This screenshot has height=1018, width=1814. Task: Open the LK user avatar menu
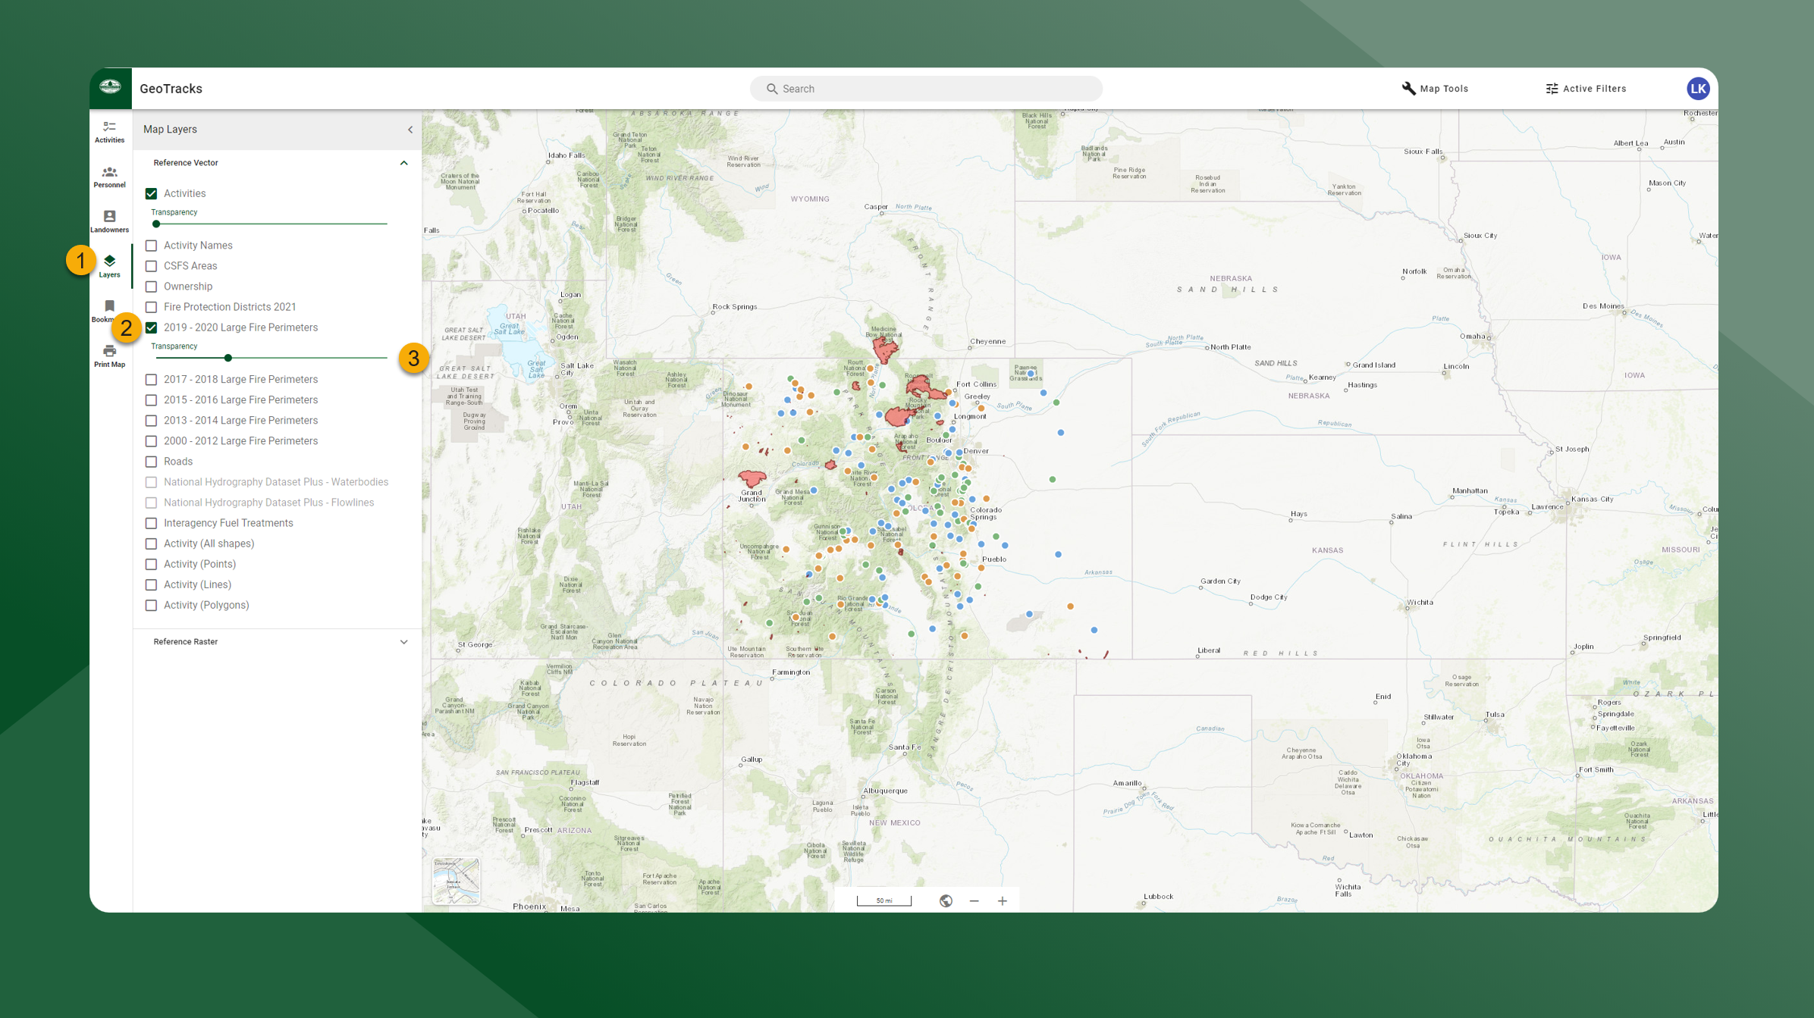coord(1697,89)
